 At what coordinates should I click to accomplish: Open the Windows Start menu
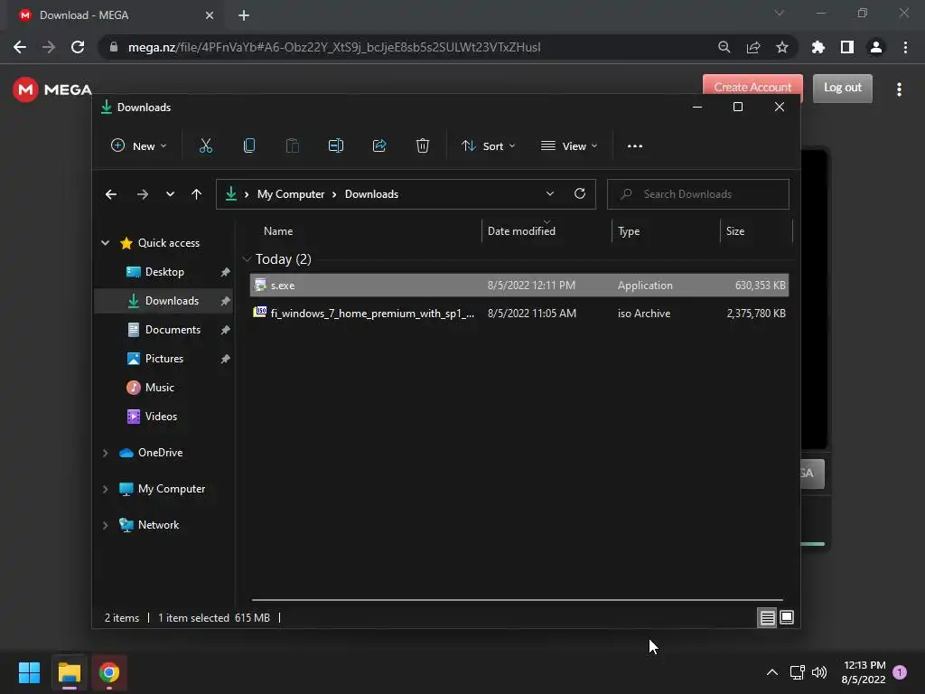pyautogui.click(x=29, y=672)
